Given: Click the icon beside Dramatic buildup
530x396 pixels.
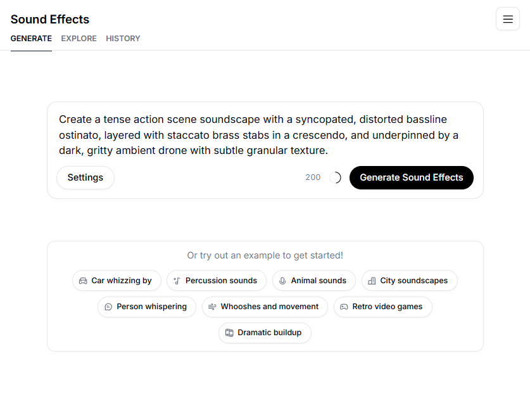Looking at the screenshot, I should [229, 333].
